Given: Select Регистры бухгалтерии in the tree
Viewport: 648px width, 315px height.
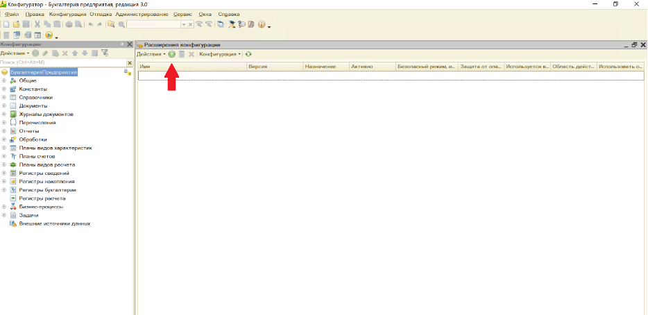Looking at the screenshot, I should click(48, 190).
